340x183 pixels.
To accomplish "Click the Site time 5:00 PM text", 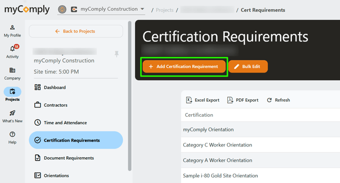I will click(x=56, y=71).
